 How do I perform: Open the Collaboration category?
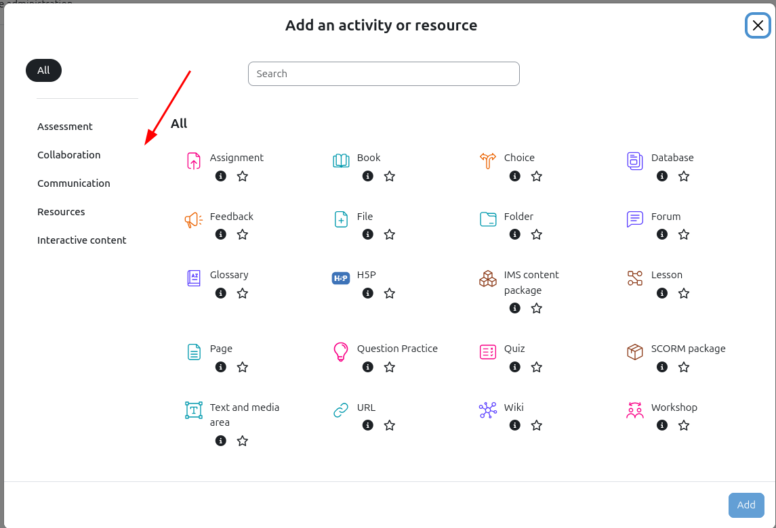(x=69, y=155)
